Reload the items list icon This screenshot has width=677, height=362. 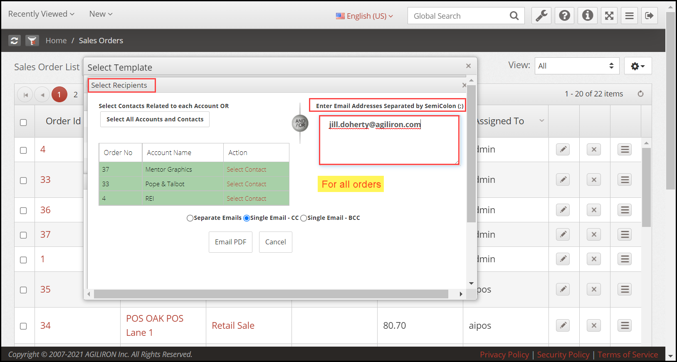(x=641, y=94)
